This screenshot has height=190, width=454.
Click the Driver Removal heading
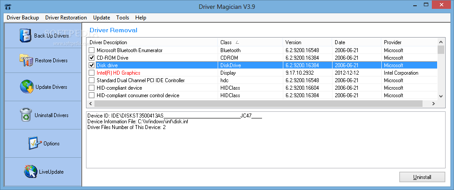[113, 30]
